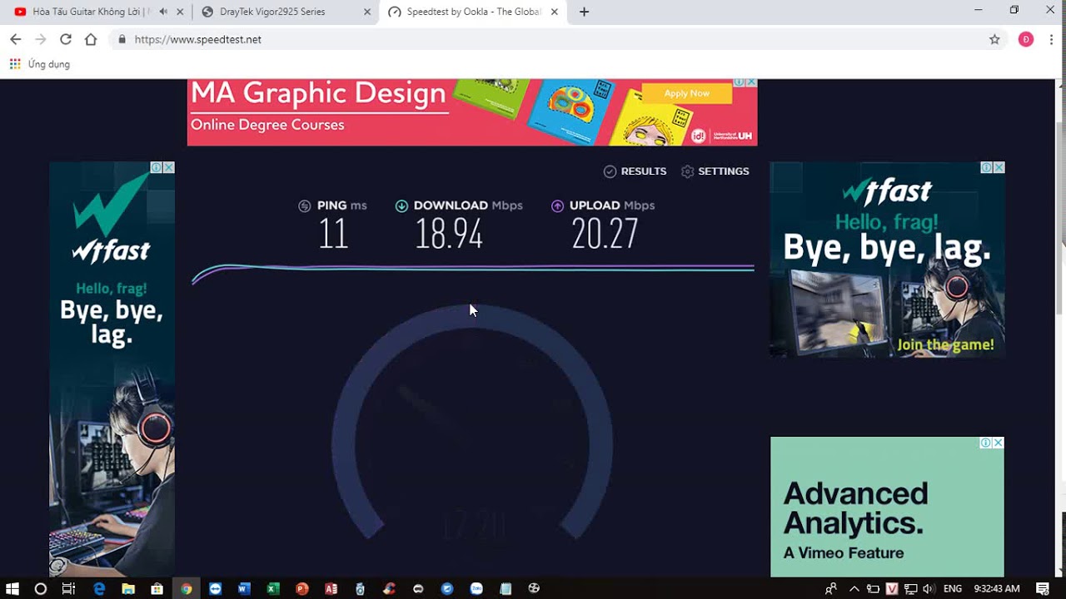The image size is (1066, 599).
Task: Open File Explorer from taskbar
Action: pyautogui.click(x=128, y=588)
